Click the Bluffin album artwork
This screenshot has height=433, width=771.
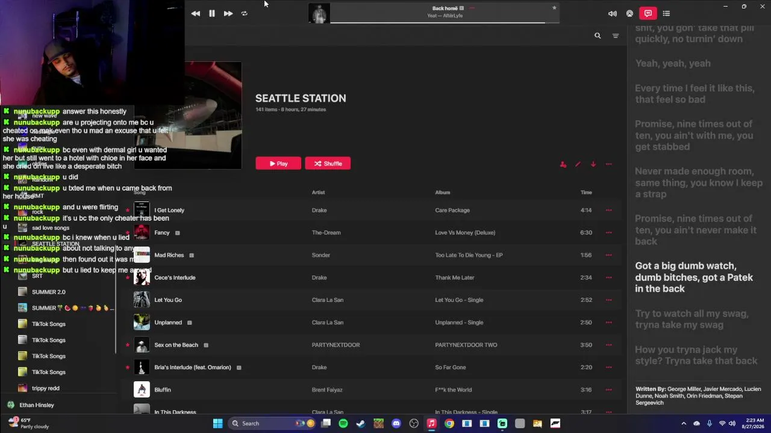coord(142,390)
